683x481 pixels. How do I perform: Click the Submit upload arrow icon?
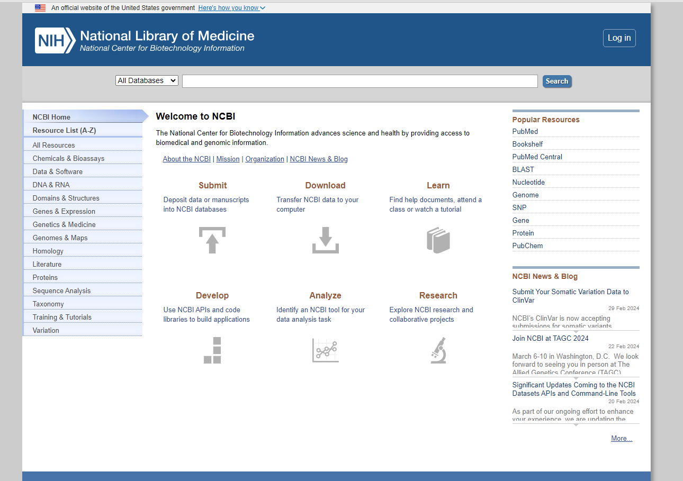point(212,240)
